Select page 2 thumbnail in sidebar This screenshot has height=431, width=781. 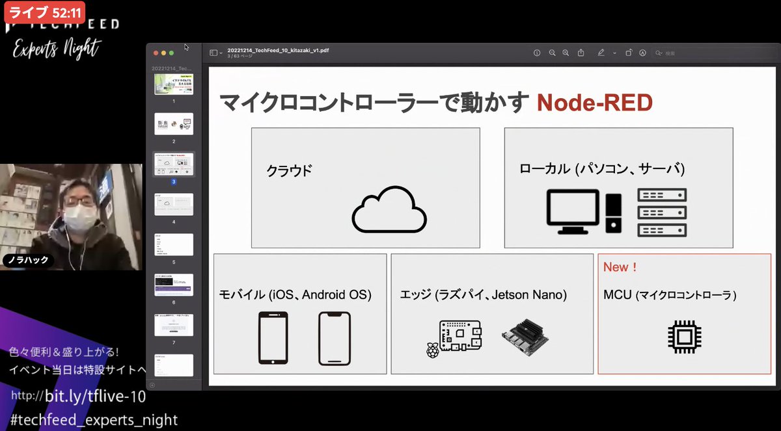pyautogui.click(x=174, y=124)
